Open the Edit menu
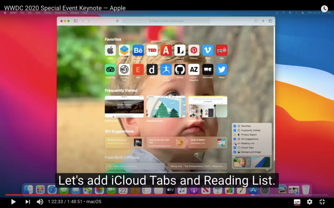334x208 pixels. click(x=30, y=13)
